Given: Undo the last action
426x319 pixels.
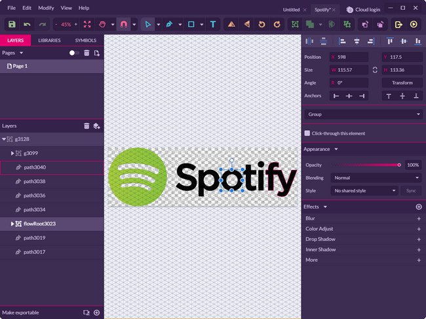Looking at the screenshot, I should [x=27, y=24].
